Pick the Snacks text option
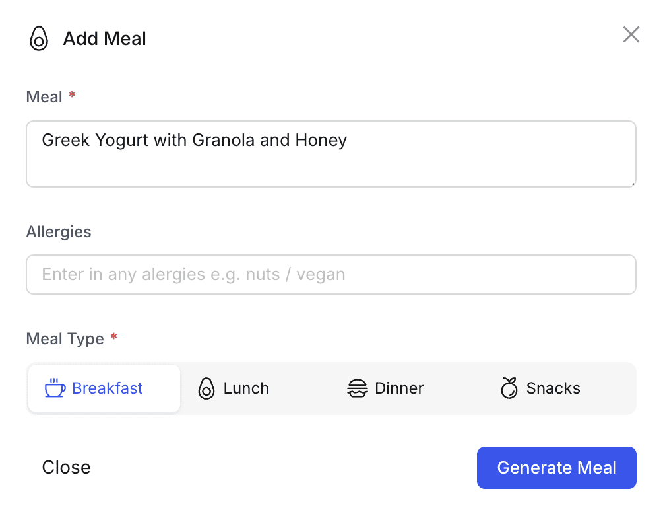This screenshot has height=510, width=661. (x=553, y=388)
